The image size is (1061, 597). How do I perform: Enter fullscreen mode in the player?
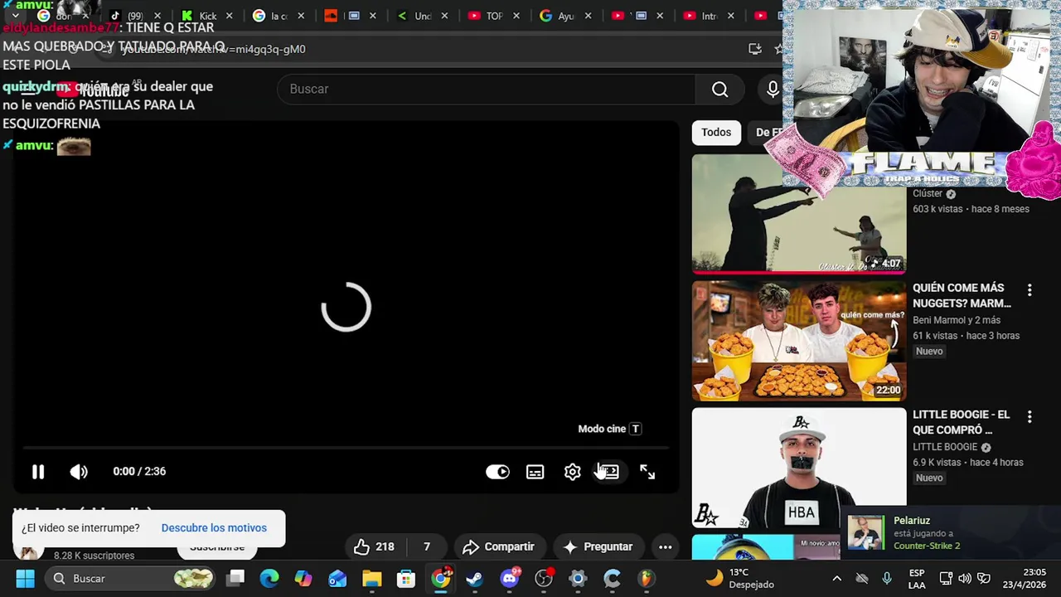click(x=647, y=472)
